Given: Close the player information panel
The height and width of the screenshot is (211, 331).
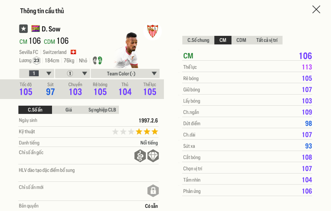Looking at the screenshot, I should [x=316, y=10].
